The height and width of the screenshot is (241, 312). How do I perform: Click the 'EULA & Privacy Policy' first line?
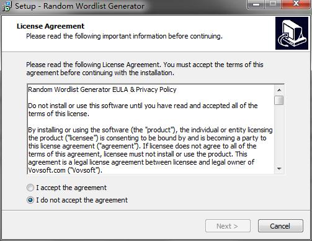pyautogui.click(x=102, y=89)
